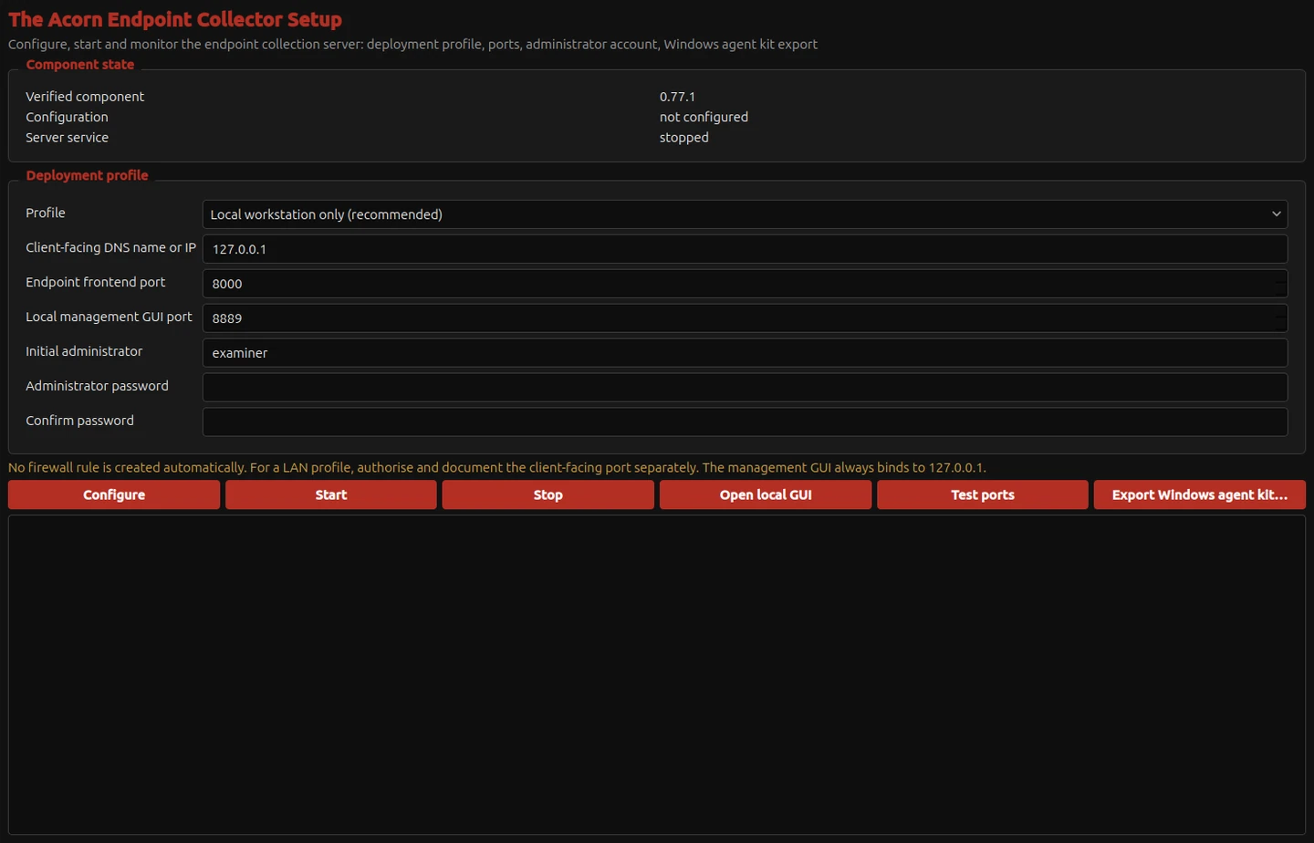Click the 'Endpoint frontend port' label

tap(96, 282)
